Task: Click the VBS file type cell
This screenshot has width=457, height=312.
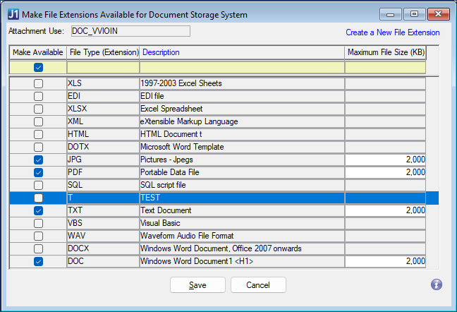Action: [x=103, y=223]
